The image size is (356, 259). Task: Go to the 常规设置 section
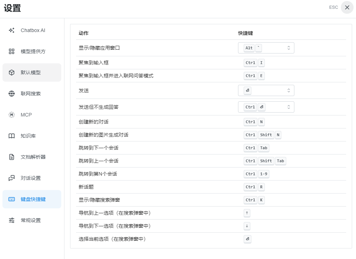pos(31,220)
